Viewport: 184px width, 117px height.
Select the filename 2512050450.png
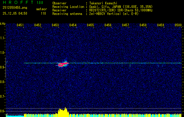(x=15, y=8)
